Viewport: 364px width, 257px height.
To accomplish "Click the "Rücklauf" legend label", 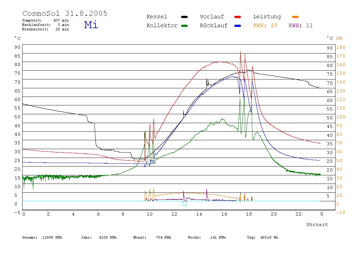I will coord(214,26).
